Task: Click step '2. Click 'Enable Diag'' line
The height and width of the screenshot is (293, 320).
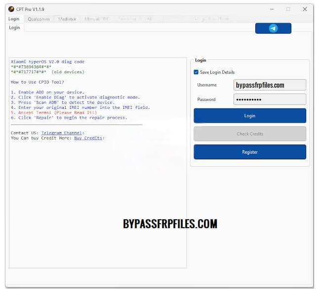Action: (x=75, y=98)
